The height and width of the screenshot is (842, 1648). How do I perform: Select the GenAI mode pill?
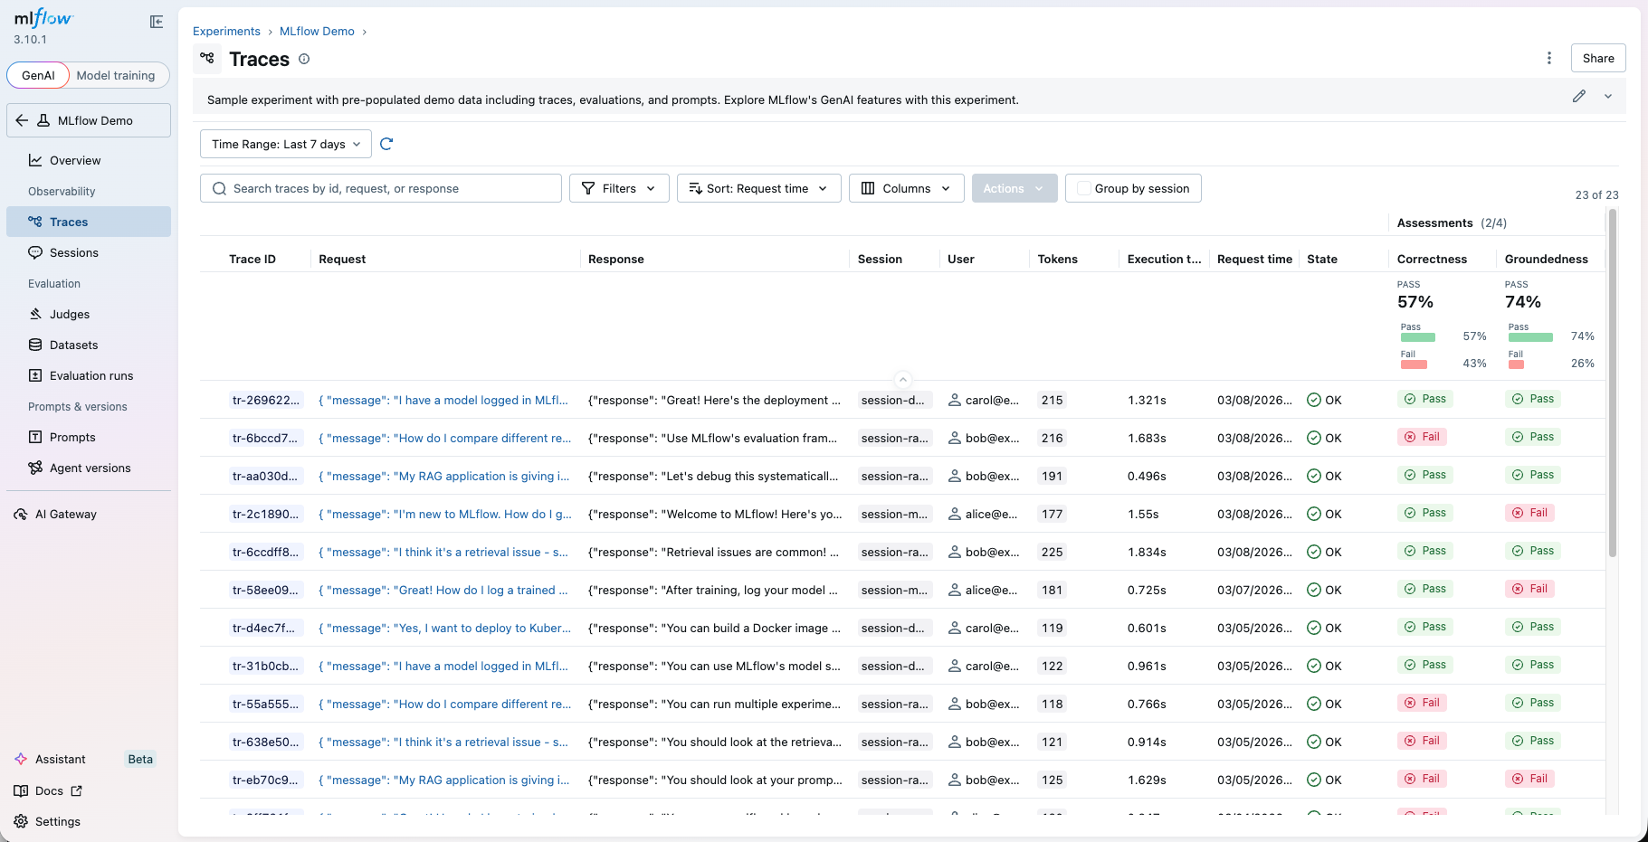coord(38,75)
